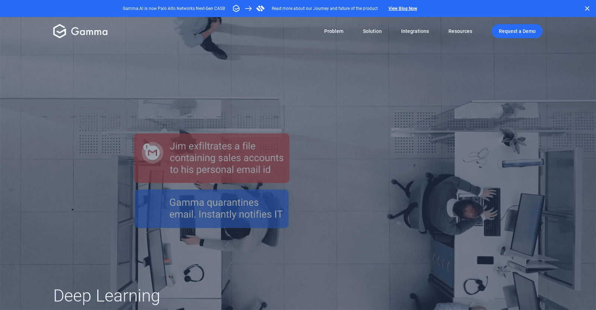Click 'Gamma.AI is now Palo Alto Networks' text

click(x=174, y=9)
